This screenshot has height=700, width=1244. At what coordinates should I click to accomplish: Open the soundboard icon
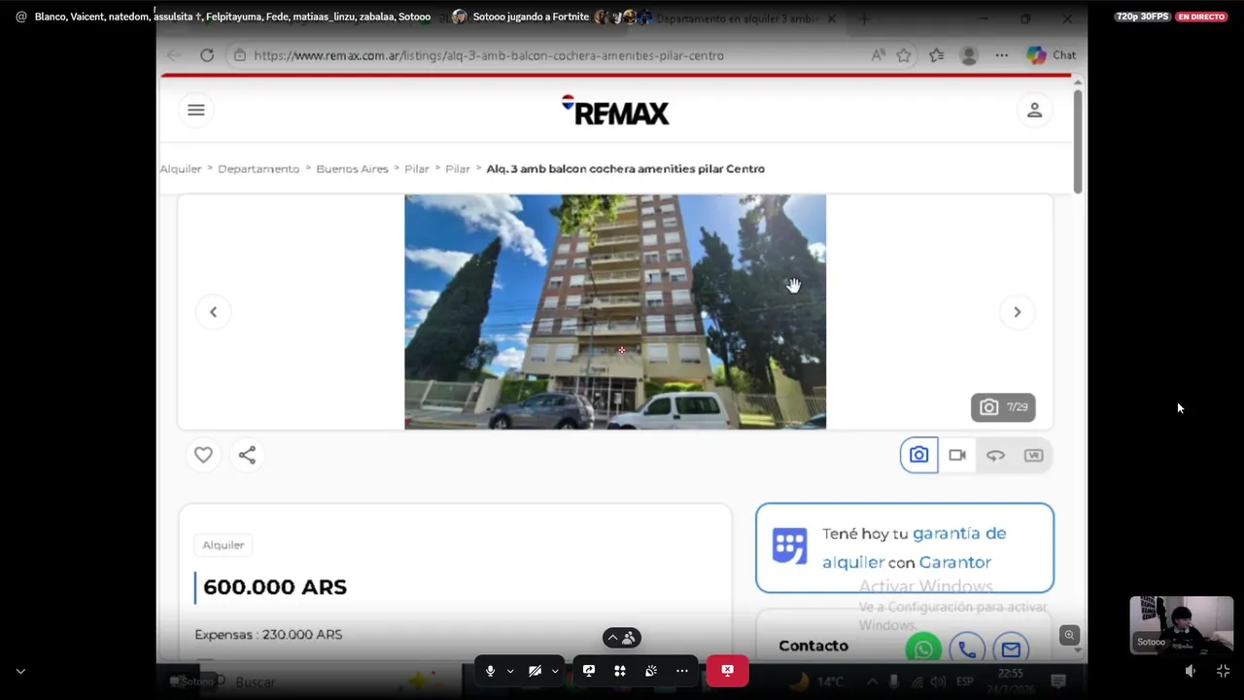651,671
